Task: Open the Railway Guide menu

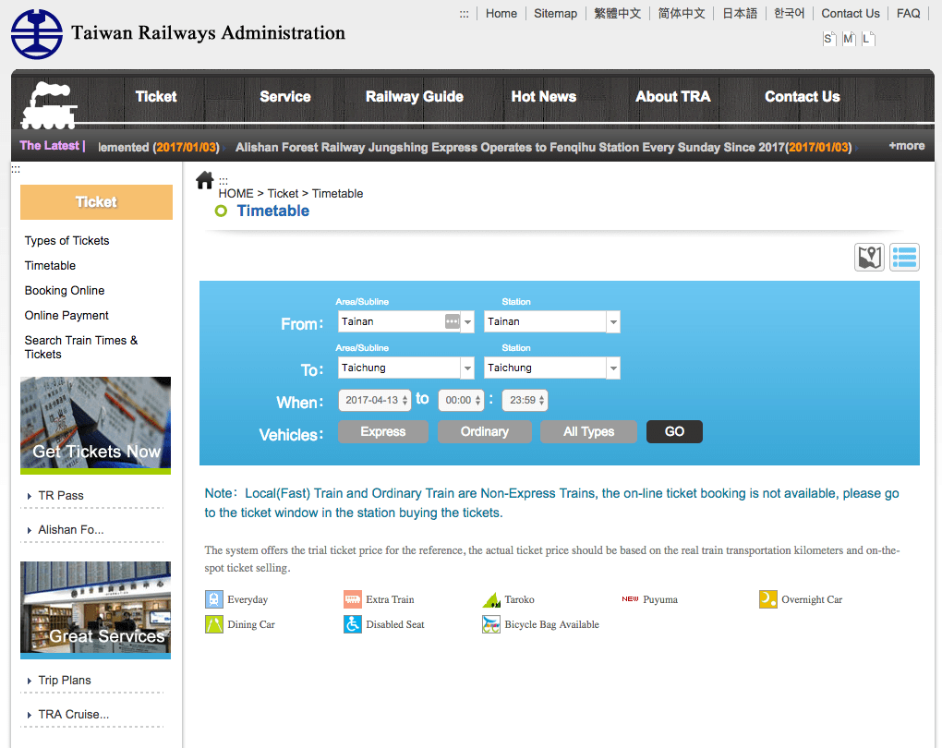Action: pyautogui.click(x=414, y=97)
